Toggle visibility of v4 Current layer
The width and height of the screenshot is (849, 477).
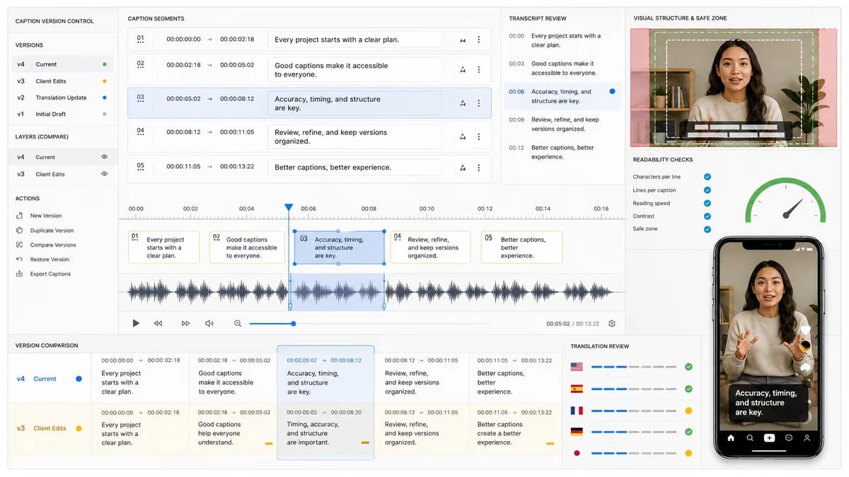pyautogui.click(x=104, y=157)
